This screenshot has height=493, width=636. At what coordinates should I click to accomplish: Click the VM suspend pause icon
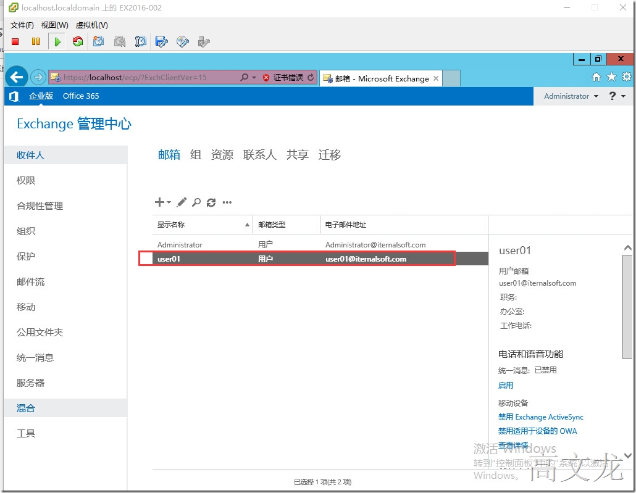pos(36,41)
